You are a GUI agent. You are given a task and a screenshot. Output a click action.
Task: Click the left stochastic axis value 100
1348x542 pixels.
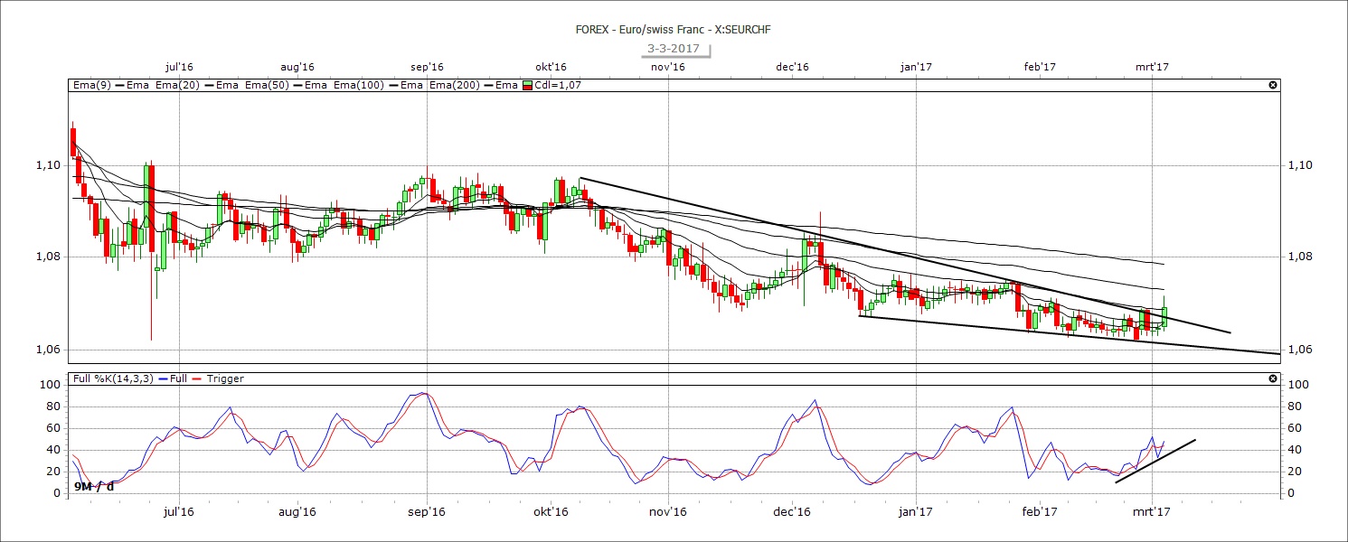(51, 384)
